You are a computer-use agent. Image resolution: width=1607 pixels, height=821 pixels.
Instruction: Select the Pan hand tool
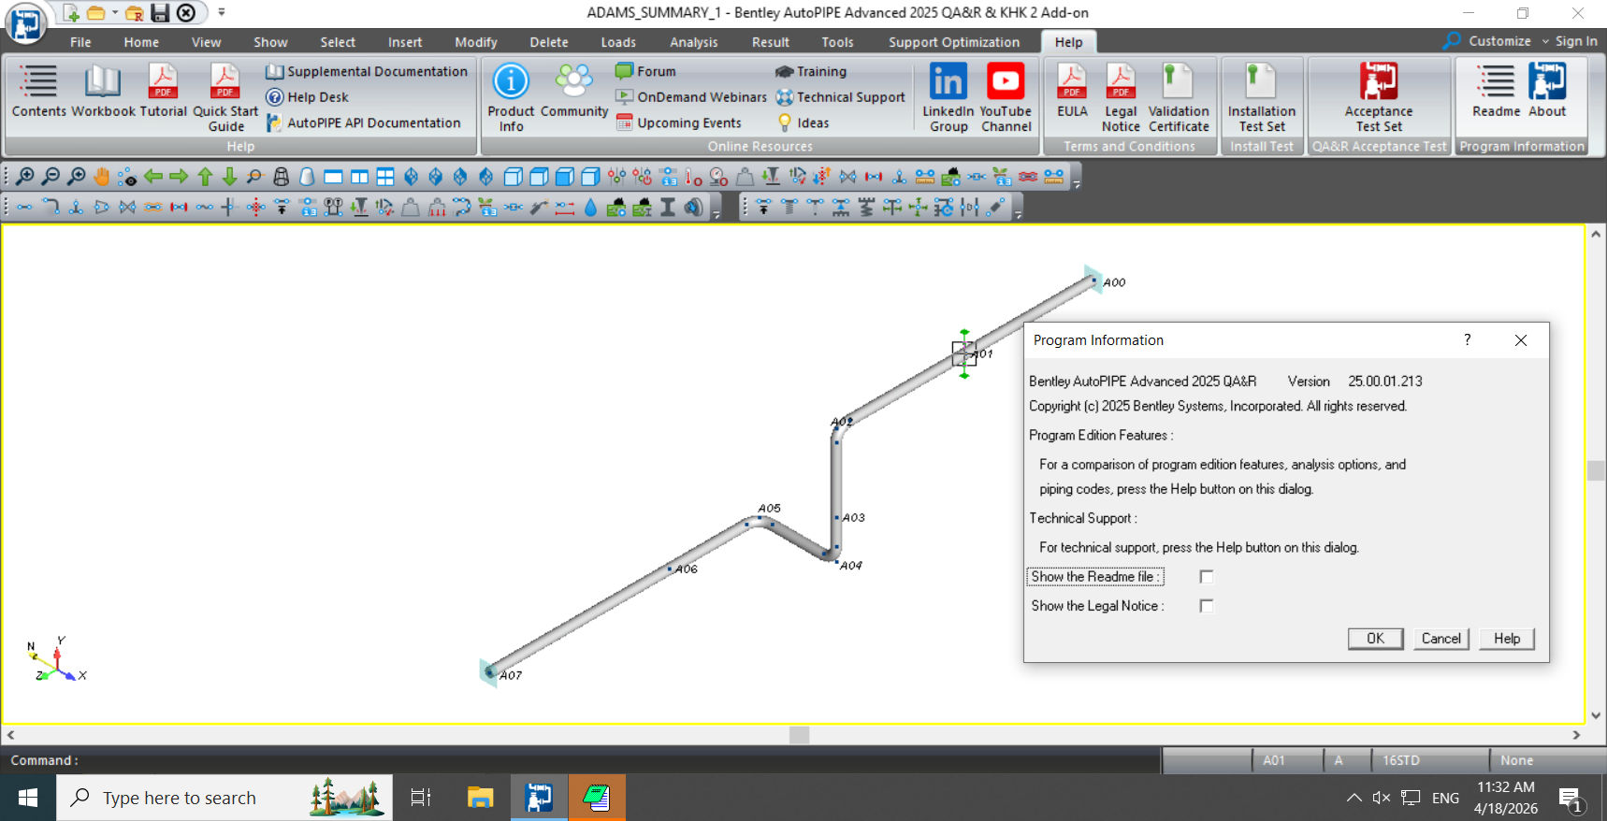pos(102,177)
